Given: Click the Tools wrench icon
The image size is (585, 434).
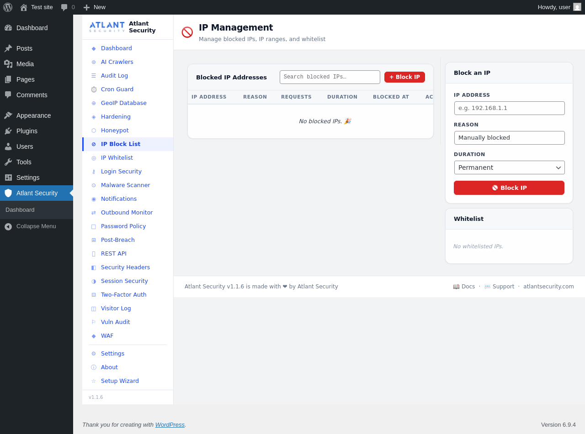Looking at the screenshot, I should pyautogui.click(x=8, y=162).
